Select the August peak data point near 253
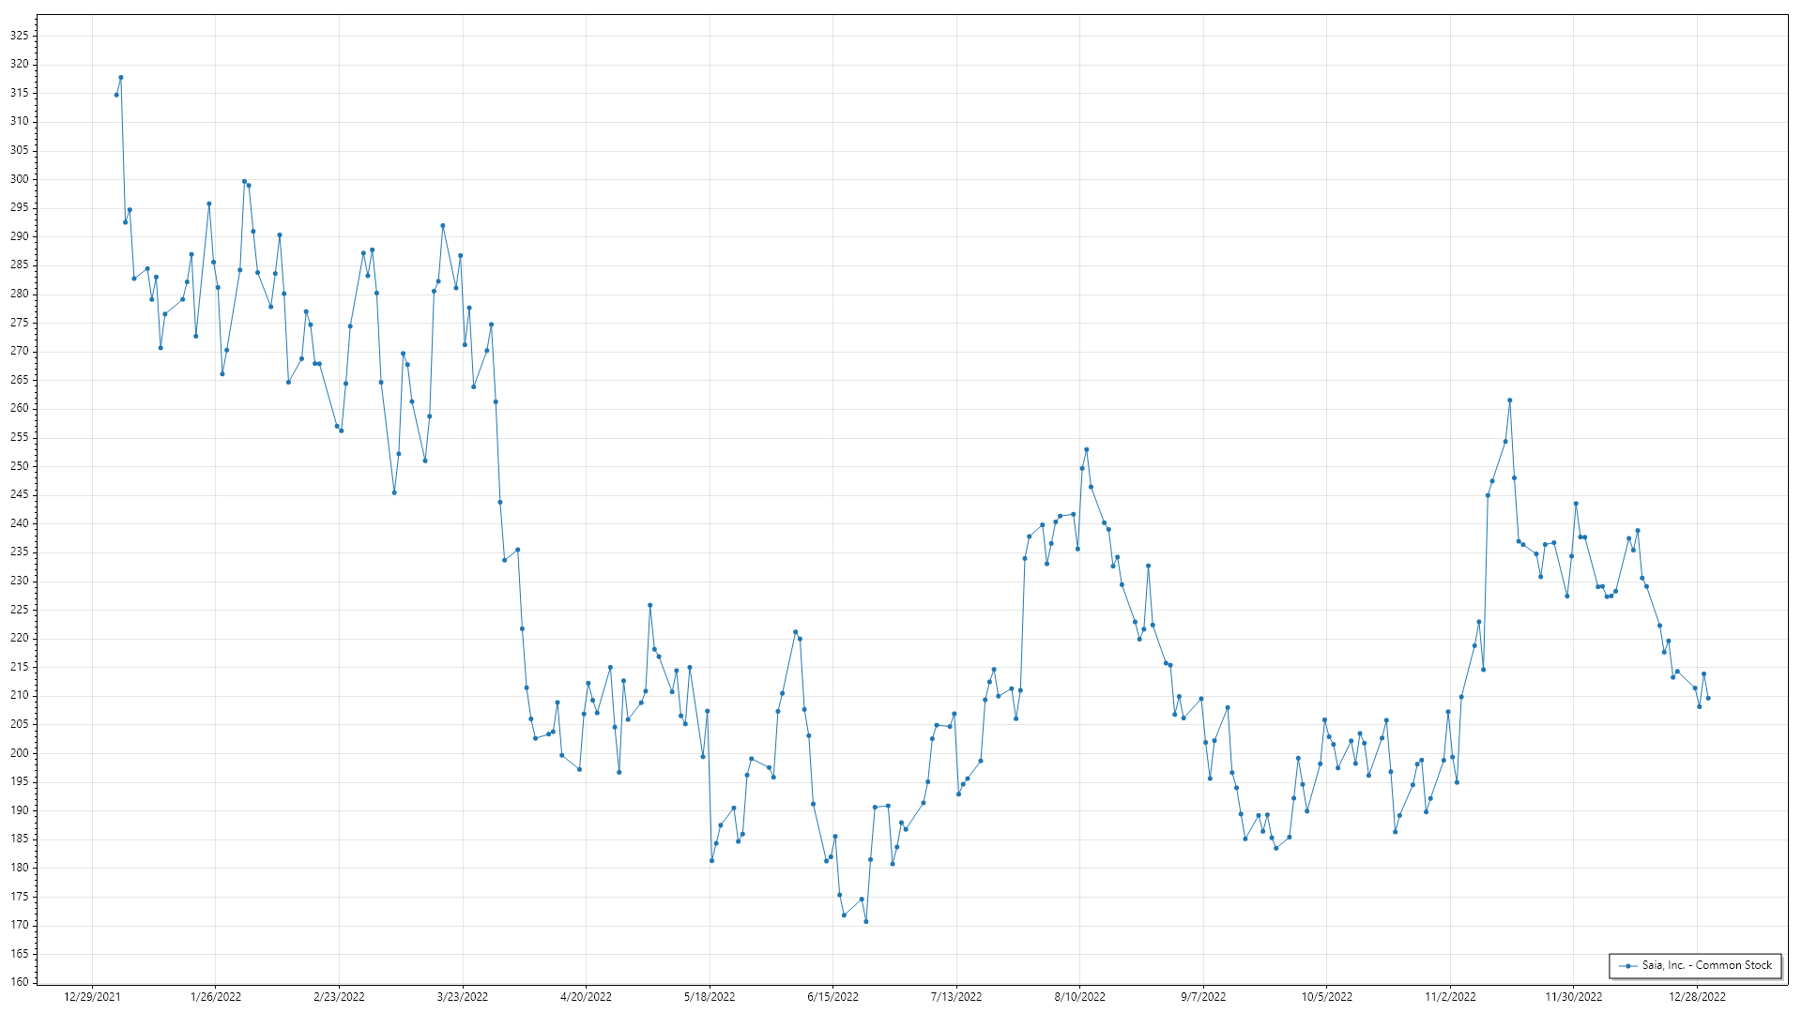This screenshot has height=1013, width=1802. [x=1087, y=449]
